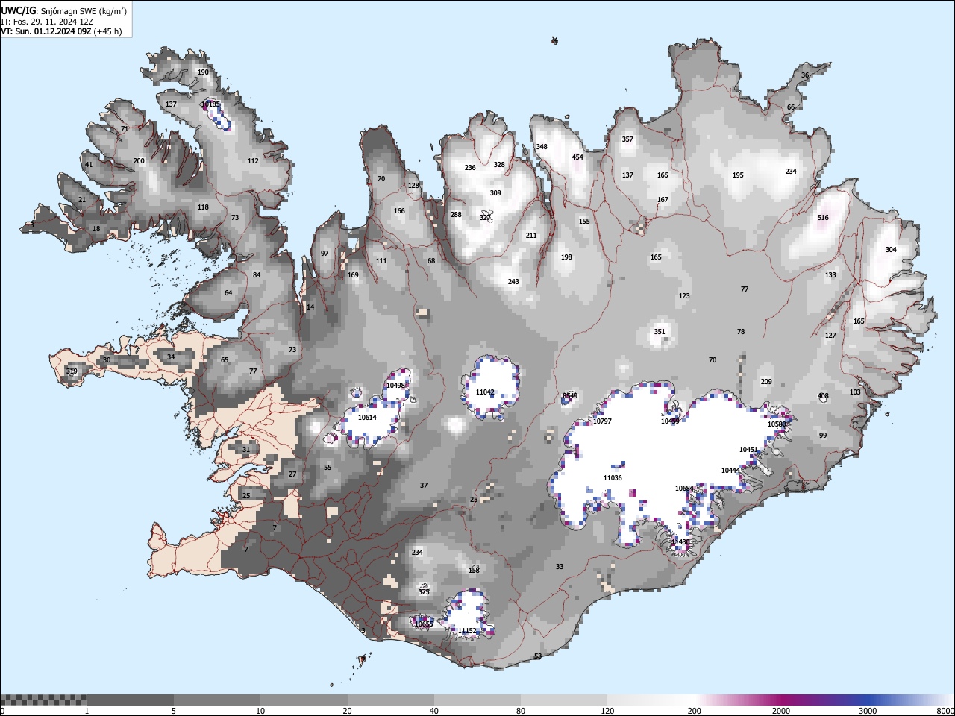
Task: Click the glacier value 10797
Action: pos(602,421)
